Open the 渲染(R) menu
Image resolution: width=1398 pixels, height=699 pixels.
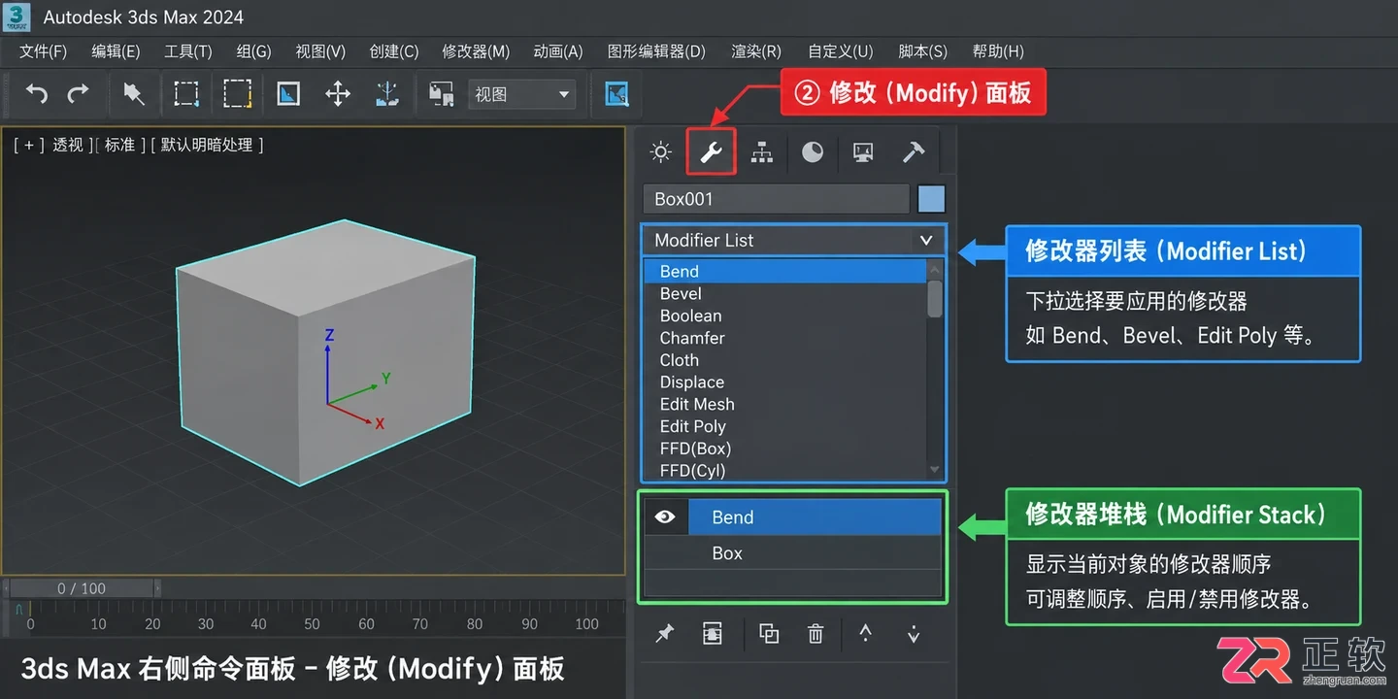(x=756, y=51)
